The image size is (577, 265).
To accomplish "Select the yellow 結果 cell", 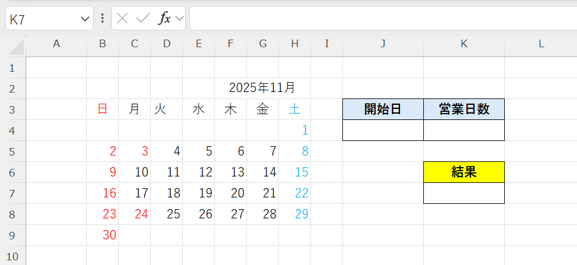I will pos(464,172).
